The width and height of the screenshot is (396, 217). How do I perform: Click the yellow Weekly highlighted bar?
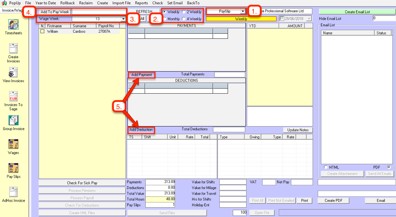241,19
